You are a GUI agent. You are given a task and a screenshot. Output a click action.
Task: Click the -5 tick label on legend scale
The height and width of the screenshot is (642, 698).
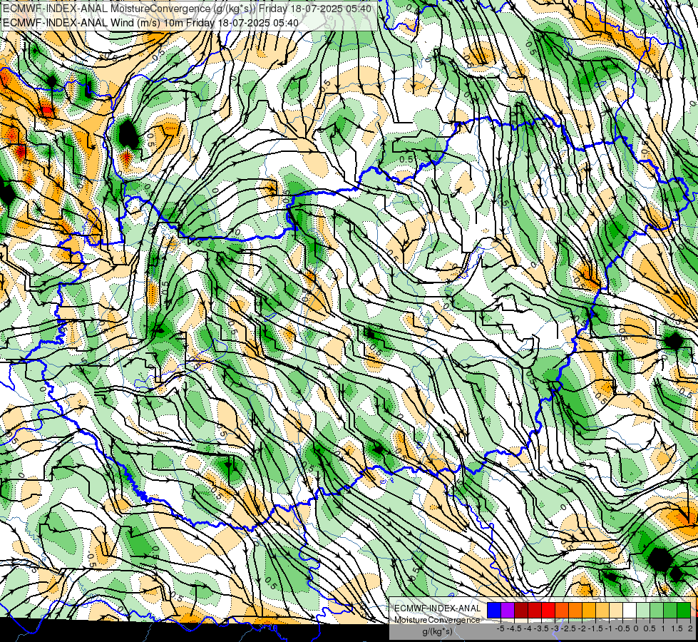pos(501,628)
